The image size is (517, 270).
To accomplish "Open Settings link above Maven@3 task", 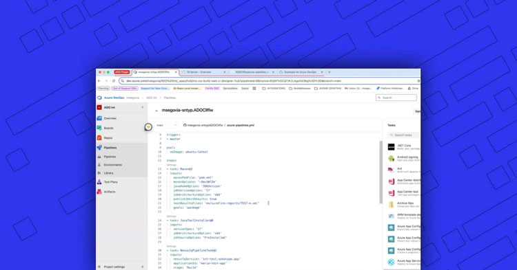I will [x=171, y=165].
